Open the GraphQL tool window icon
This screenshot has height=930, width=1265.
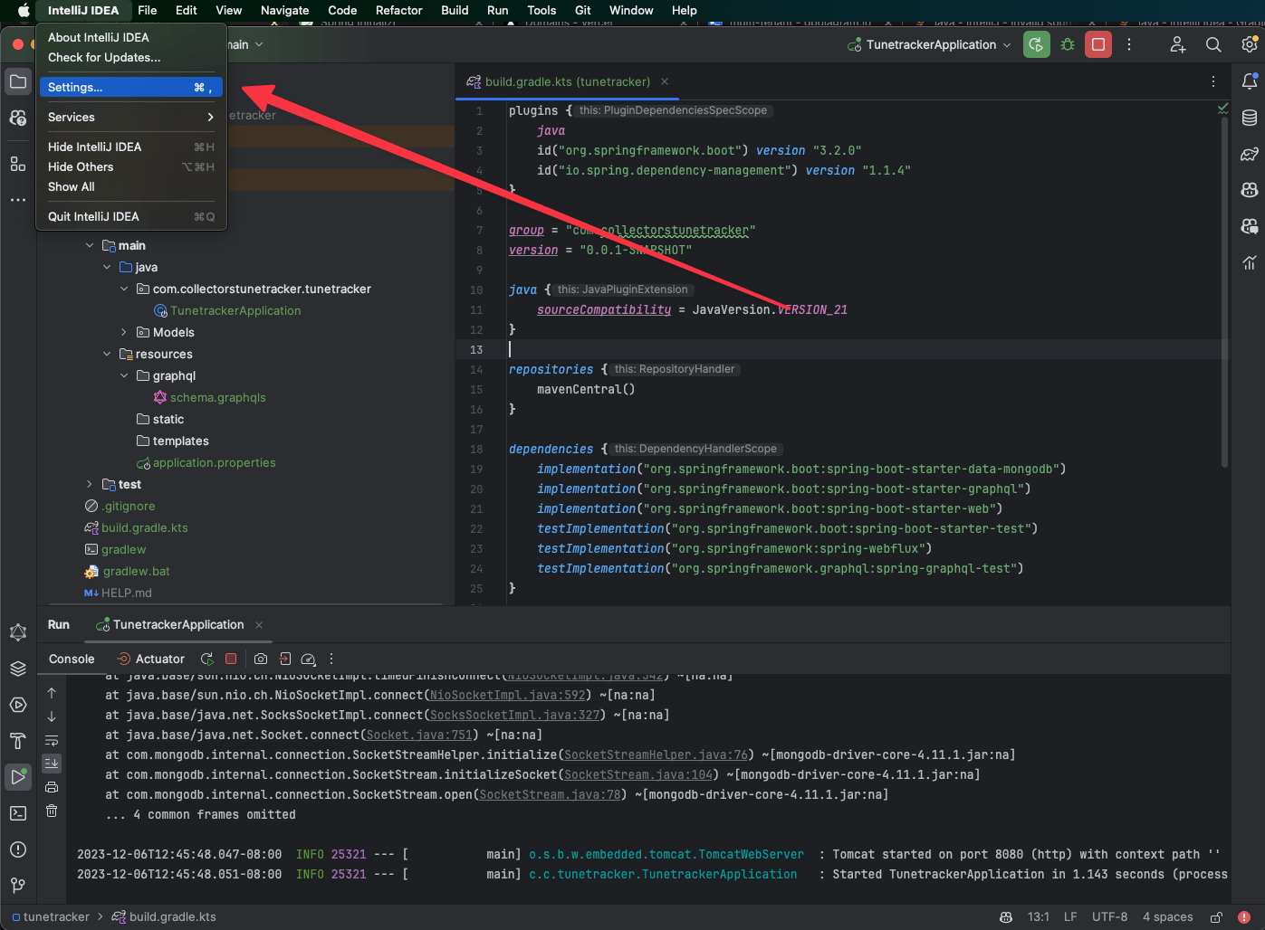coord(18,632)
